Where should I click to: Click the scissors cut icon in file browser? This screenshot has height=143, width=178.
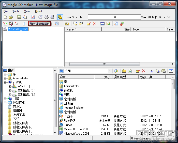click(x=152, y=71)
